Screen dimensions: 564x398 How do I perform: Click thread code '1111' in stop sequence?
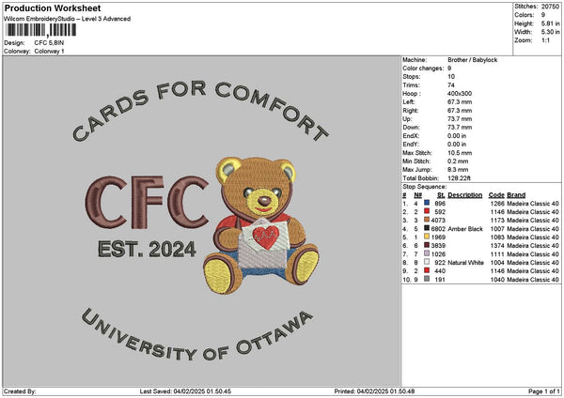click(x=497, y=254)
